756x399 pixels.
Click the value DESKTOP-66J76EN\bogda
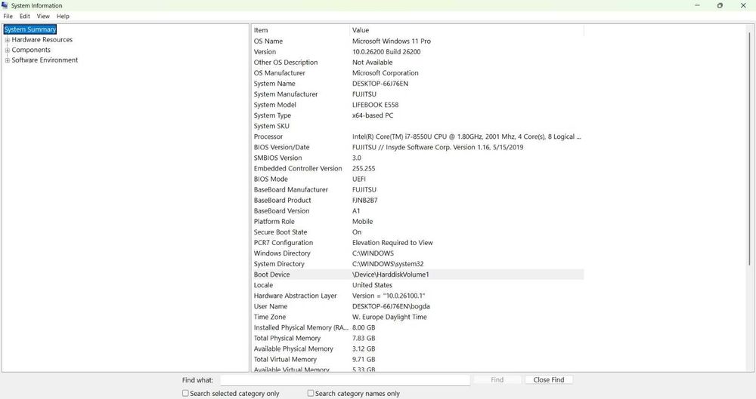391,305
